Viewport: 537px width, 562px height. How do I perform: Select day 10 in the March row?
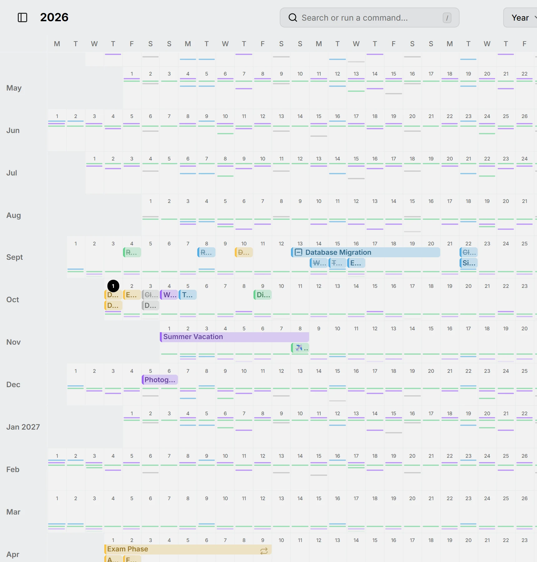(225, 499)
